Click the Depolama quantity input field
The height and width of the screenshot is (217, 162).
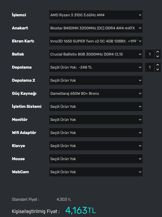150,67
